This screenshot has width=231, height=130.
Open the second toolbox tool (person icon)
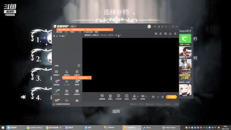click(x=67, y=73)
